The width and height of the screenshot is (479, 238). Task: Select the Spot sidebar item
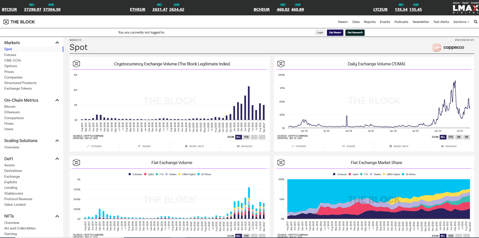point(8,49)
